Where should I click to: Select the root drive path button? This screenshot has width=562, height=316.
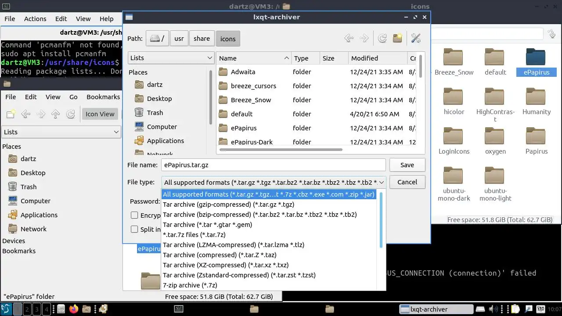[157, 39]
